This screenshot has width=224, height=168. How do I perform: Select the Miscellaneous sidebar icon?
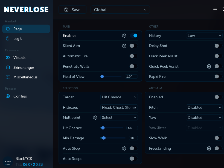[7, 77]
